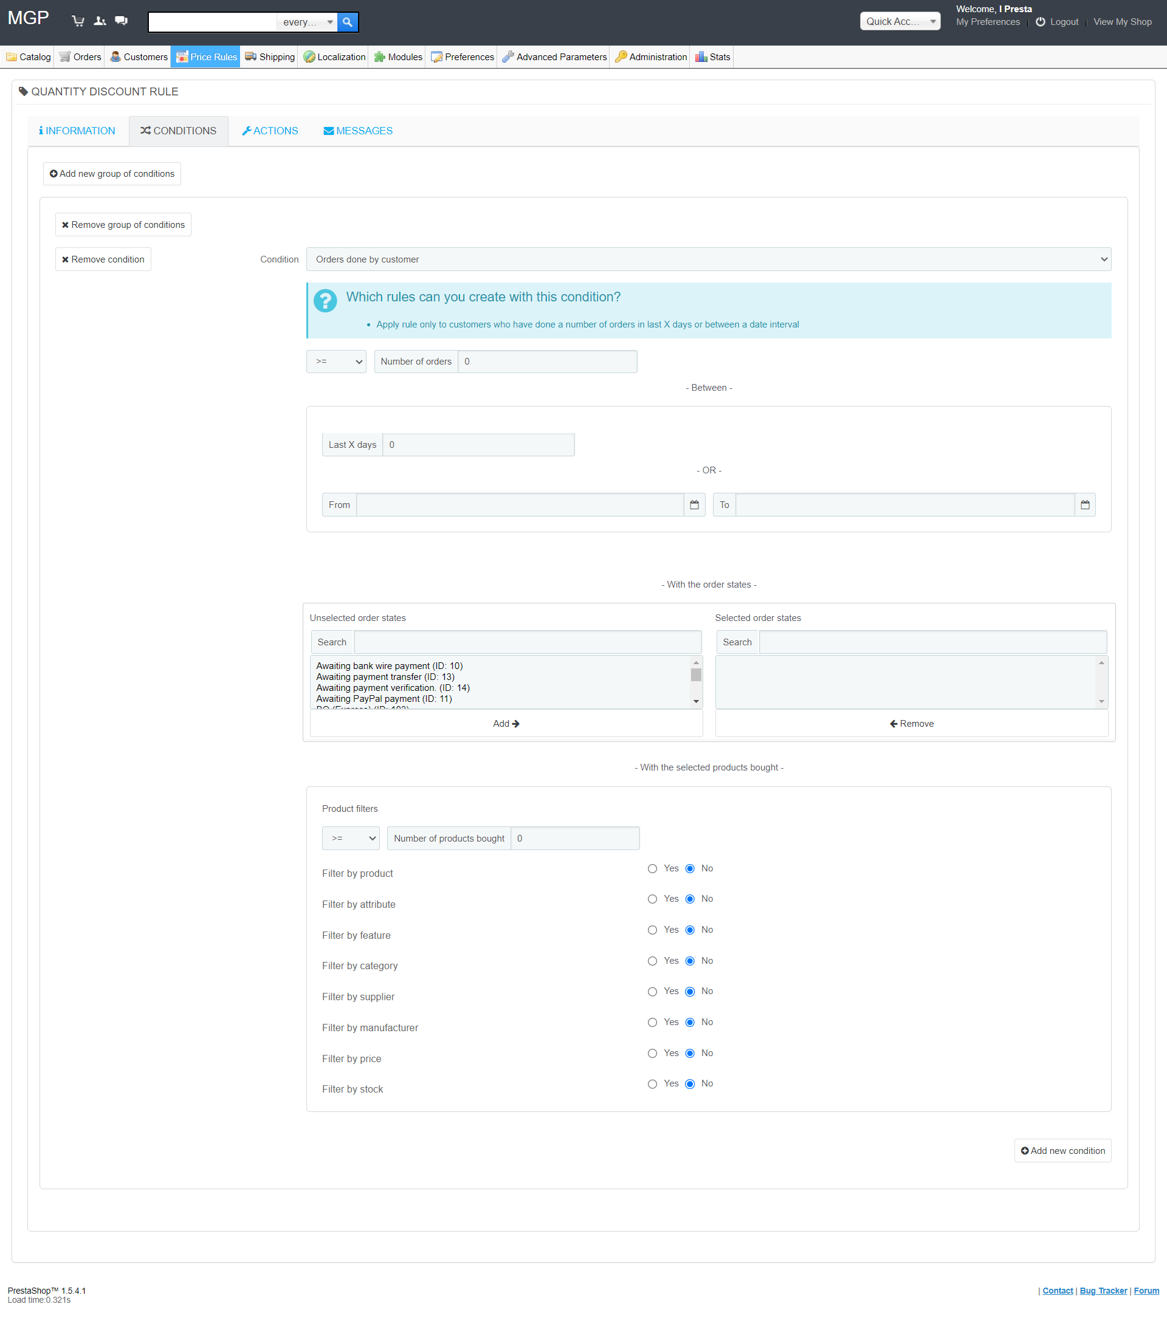
Task: Open the To date calendar picker
Action: pos(1085,504)
